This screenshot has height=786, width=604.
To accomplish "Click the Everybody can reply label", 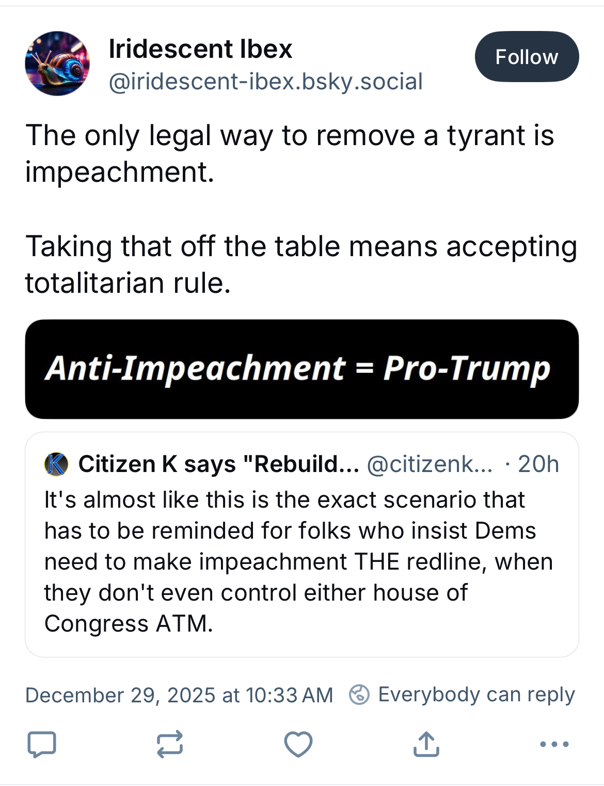I will tap(476, 695).
